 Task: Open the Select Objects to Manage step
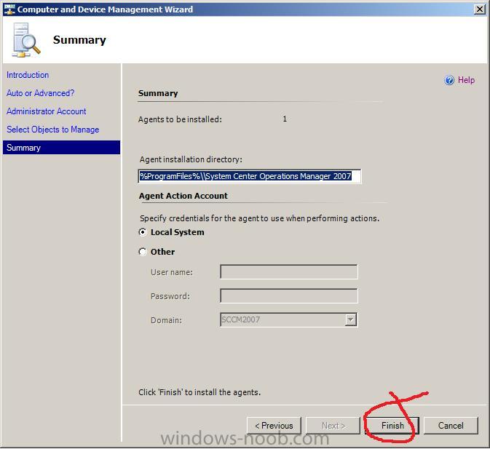(x=53, y=130)
